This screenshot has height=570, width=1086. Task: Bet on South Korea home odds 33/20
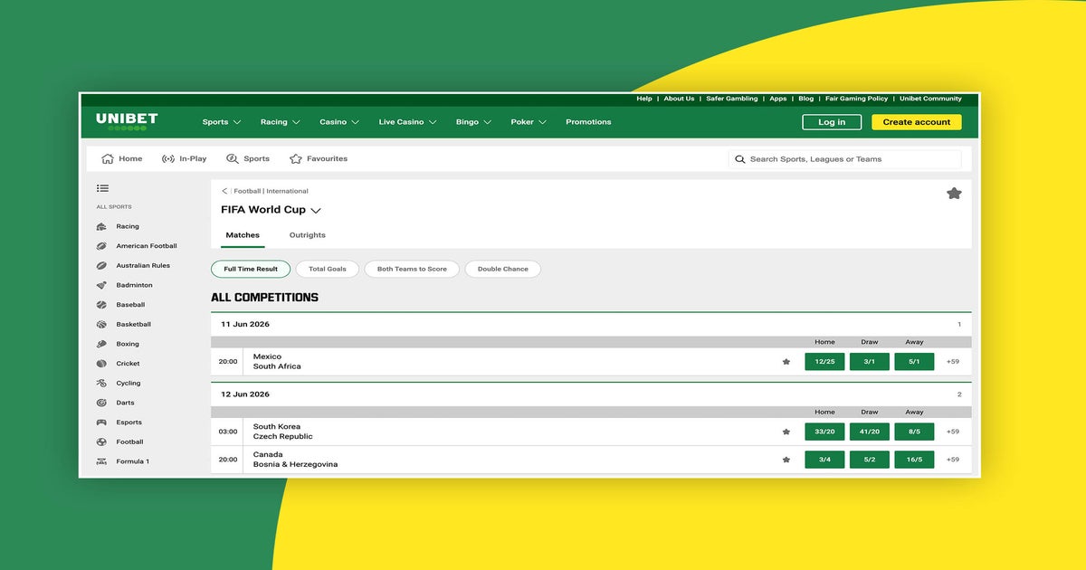[824, 432]
